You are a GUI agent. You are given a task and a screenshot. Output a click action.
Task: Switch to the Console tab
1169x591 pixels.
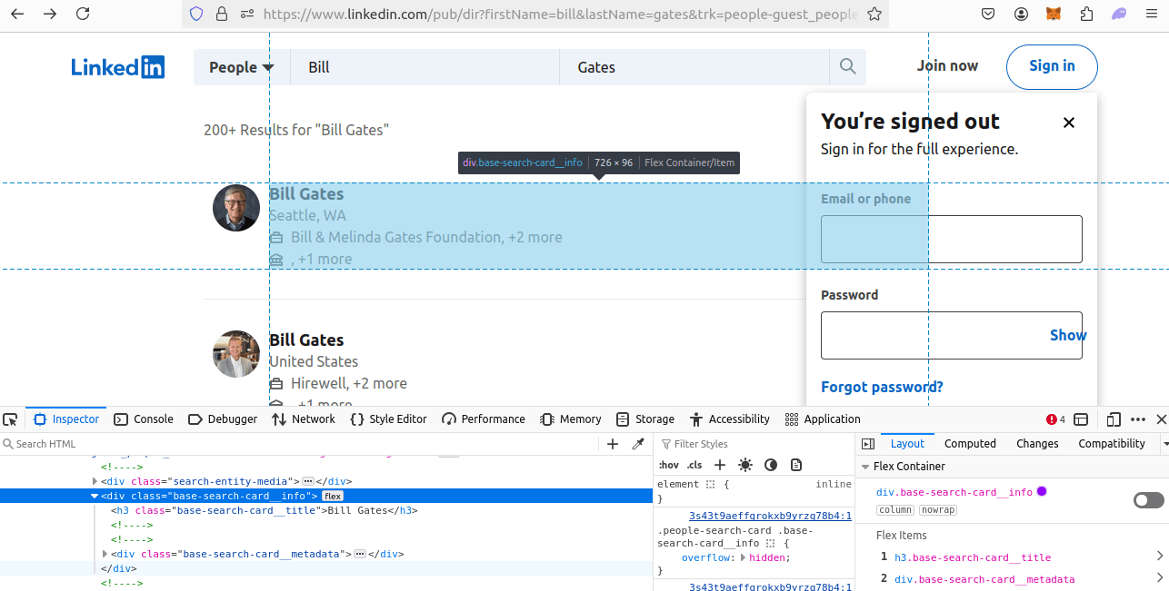coord(144,419)
